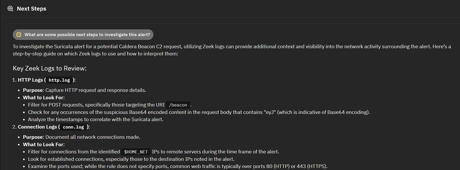
Task: Click "What to Look For" under Connection Logs
Action: tap(43, 144)
